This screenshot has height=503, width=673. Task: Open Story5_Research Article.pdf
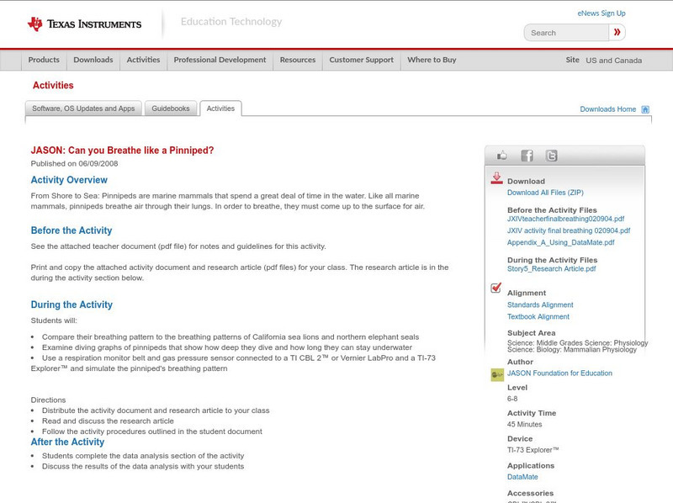pos(552,268)
